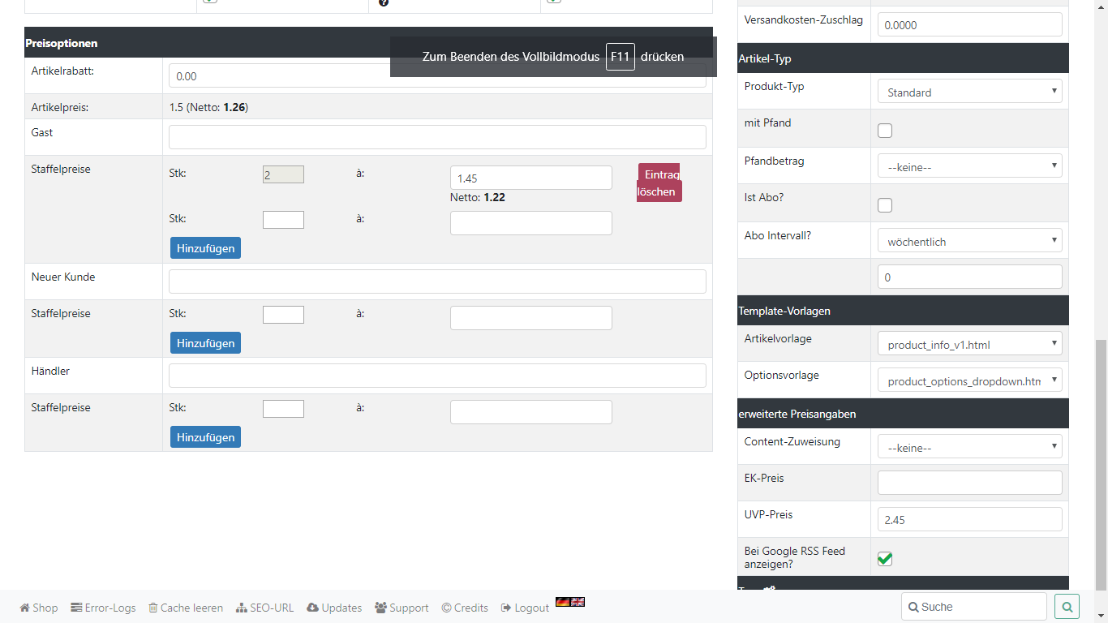Open Support in the footer menu
Screen dimensions: 1108x623
[402, 608]
